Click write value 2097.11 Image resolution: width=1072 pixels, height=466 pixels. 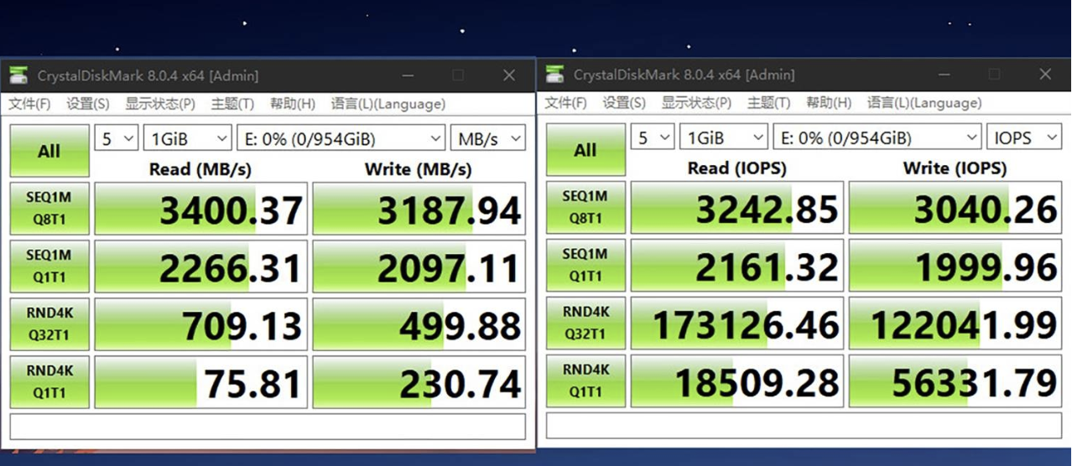click(419, 267)
